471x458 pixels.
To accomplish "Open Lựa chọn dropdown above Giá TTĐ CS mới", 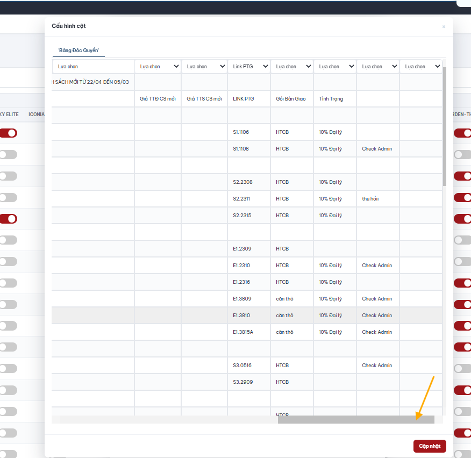I will pyautogui.click(x=158, y=66).
